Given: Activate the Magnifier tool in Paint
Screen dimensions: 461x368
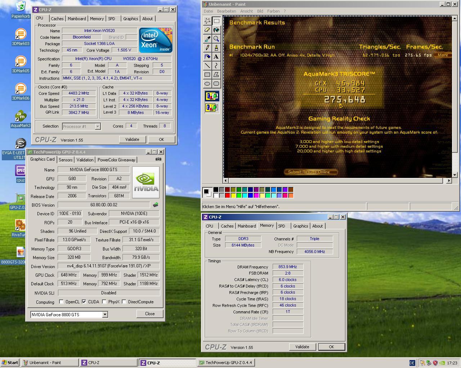Looking at the screenshot, I should pos(216,39).
